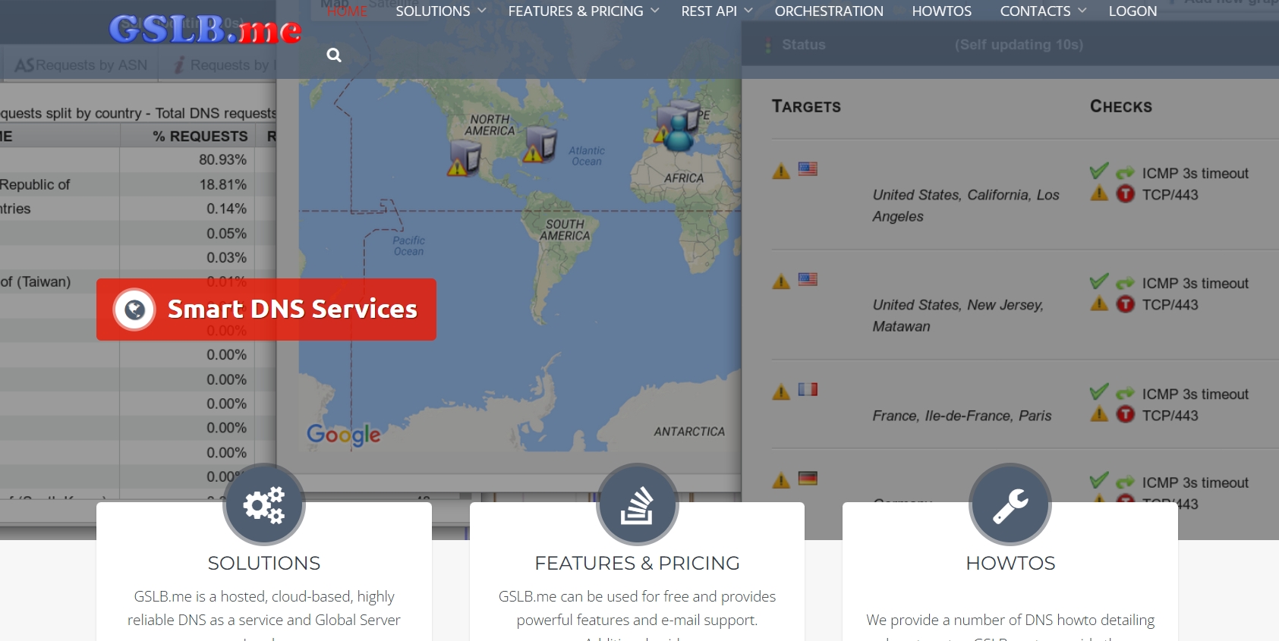Click the US flag beside Los Angeles target
Image resolution: width=1279 pixels, height=641 pixels.
point(808,169)
